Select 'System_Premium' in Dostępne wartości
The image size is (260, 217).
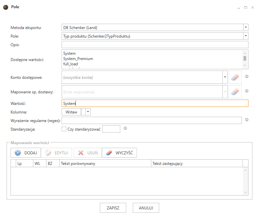pos(78,59)
